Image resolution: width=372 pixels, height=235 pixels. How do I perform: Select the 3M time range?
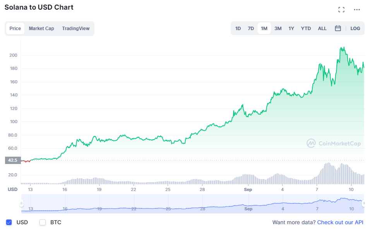point(278,29)
